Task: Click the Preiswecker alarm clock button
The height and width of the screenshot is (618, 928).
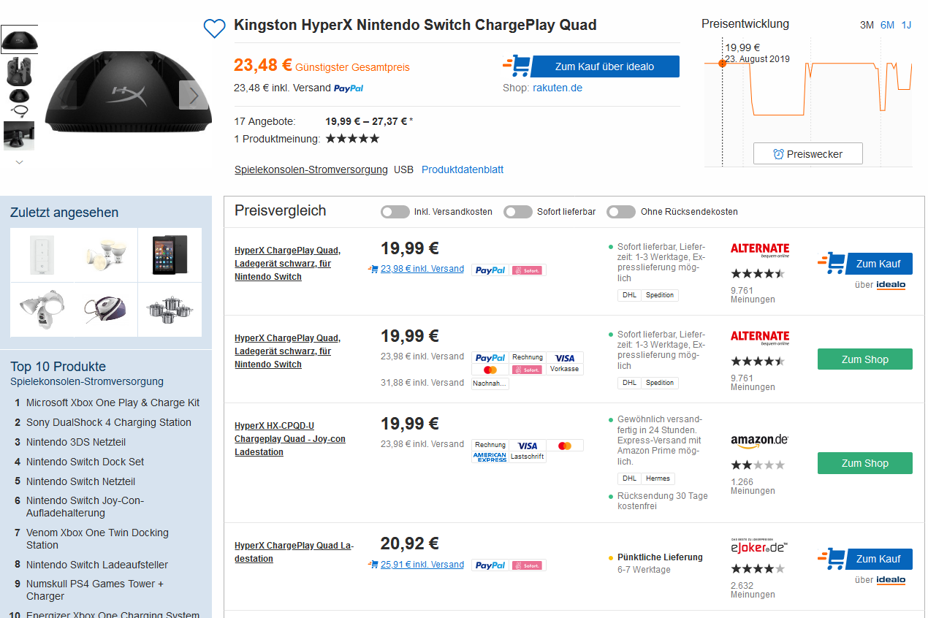Action: [x=807, y=154]
